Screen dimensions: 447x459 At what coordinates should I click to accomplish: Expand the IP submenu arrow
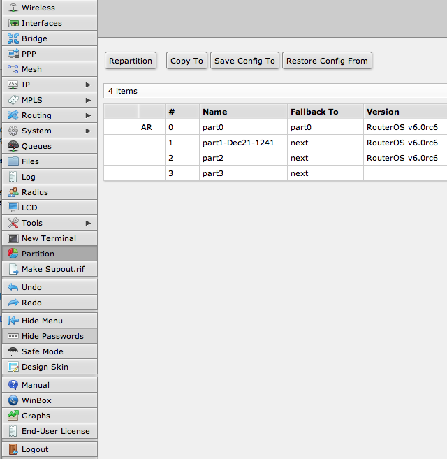(x=88, y=85)
